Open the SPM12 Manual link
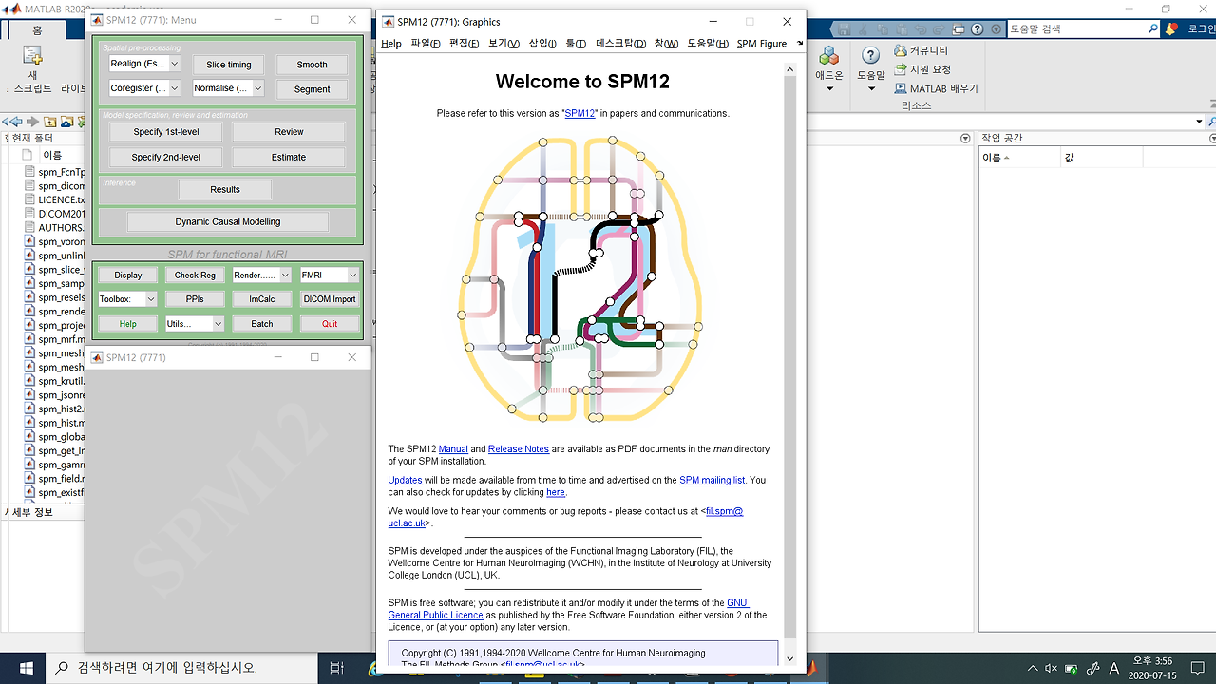This screenshot has width=1216, height=684. 453,448
